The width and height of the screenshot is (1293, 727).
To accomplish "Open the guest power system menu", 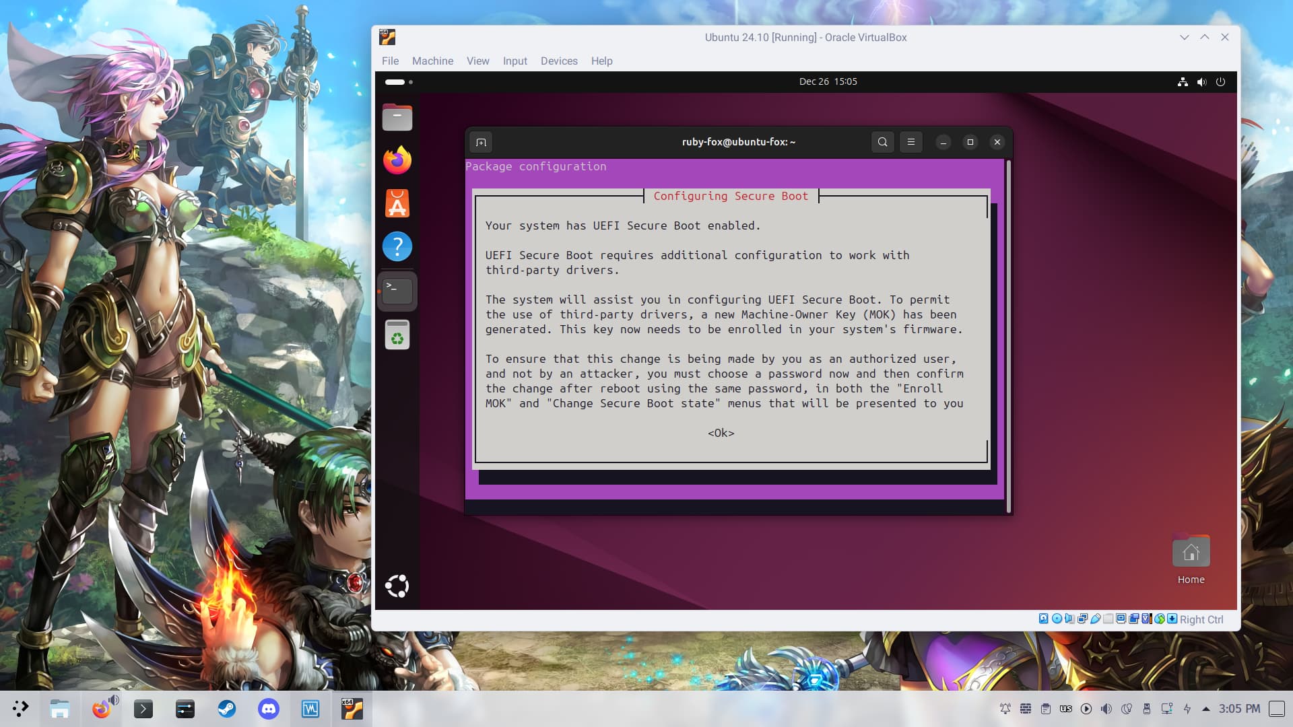I will (1220, 81).
